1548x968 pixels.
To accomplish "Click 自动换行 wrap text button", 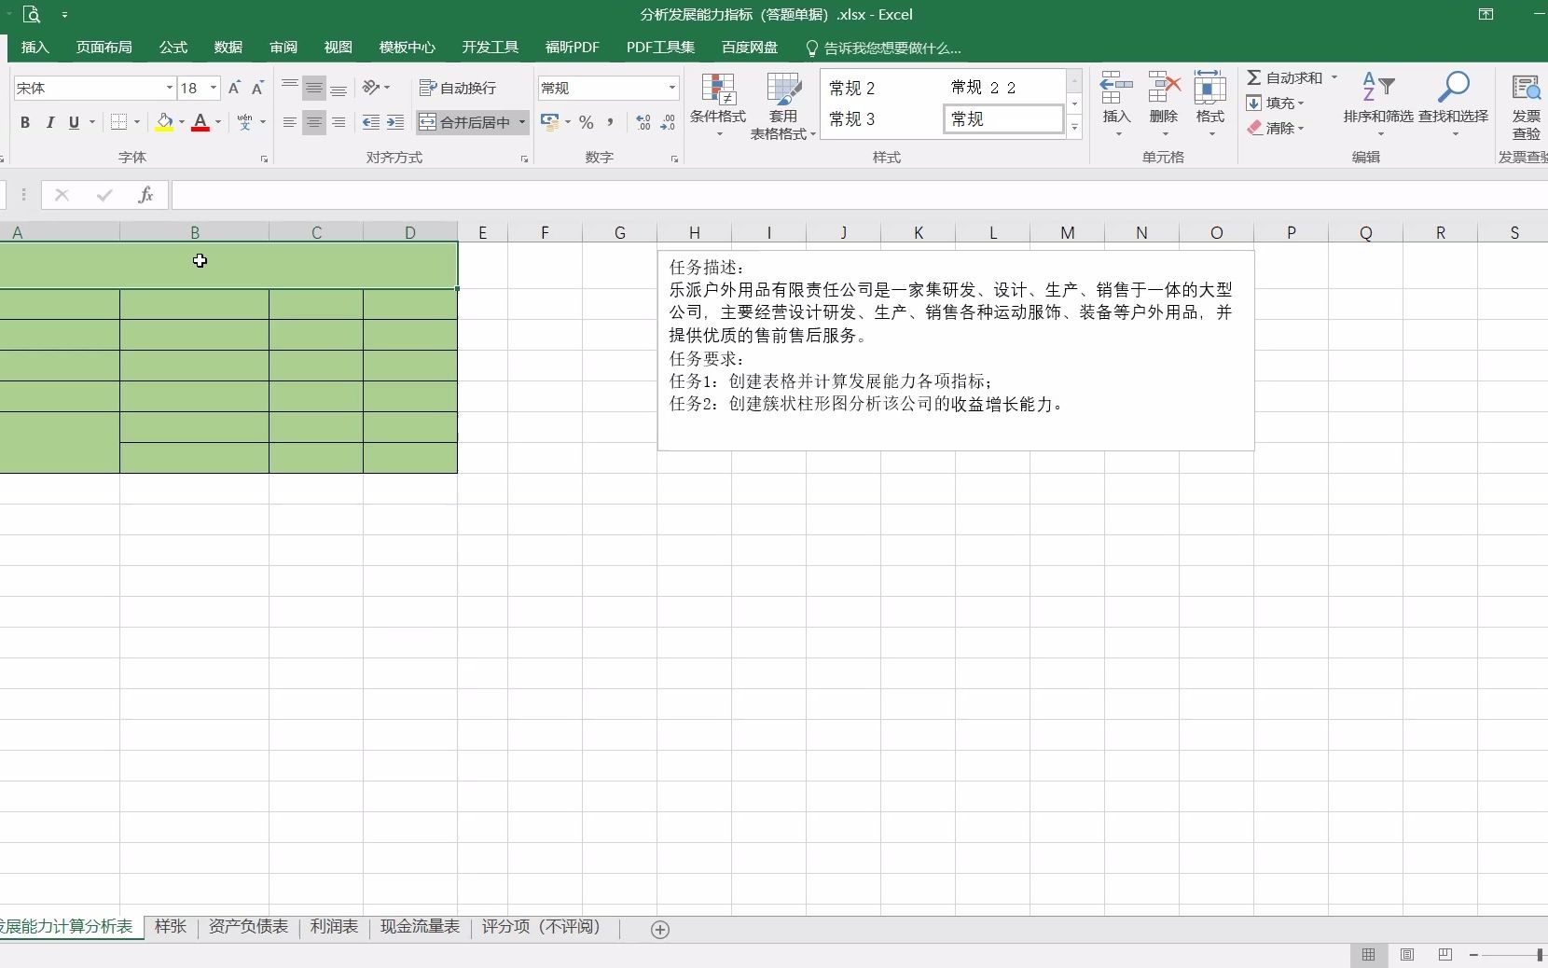I will (x=458, y=88).
